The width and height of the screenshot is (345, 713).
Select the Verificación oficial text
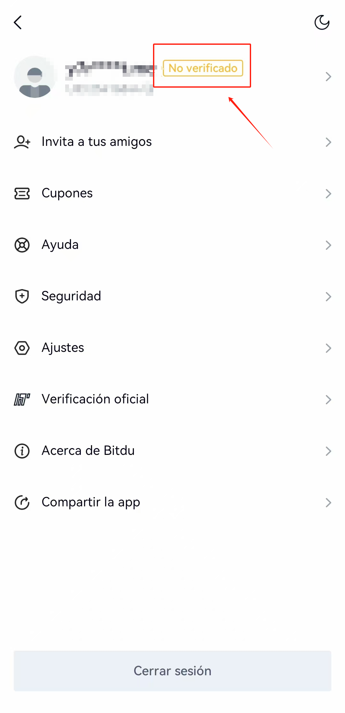[x=95, y=399]
